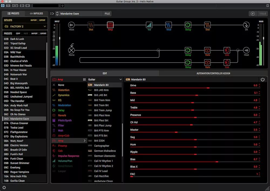
Task: Click the preset list scrollbar
Action: click(x=47, y=60)
